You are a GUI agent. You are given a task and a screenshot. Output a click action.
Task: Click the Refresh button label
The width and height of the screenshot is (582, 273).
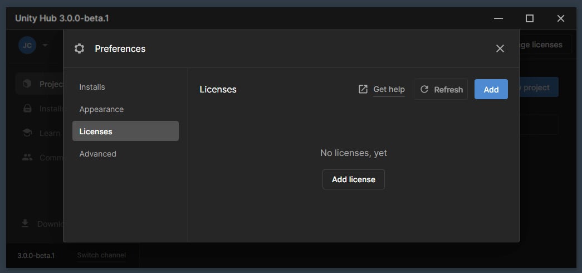coord(448,90)
